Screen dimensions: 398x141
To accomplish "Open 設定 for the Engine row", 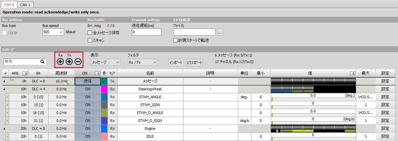I will 385,129.
